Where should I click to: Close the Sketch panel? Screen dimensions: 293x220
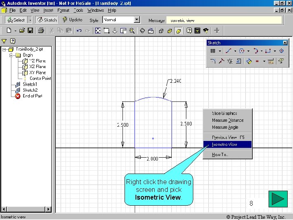click(285, 43)
